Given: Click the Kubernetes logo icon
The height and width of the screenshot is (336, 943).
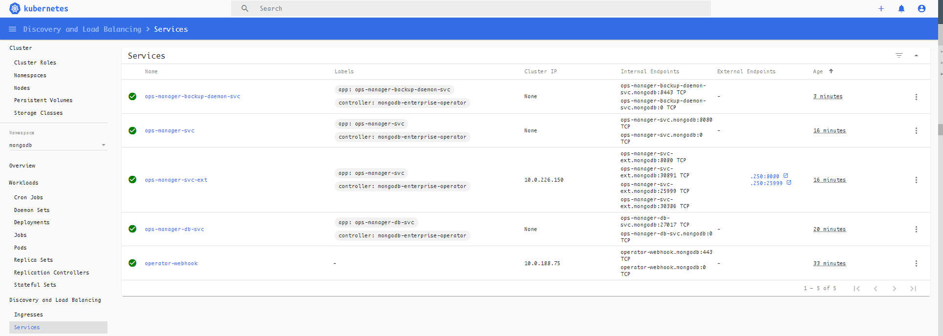Looking at the screenshot, I should click(x=15, y=8).
